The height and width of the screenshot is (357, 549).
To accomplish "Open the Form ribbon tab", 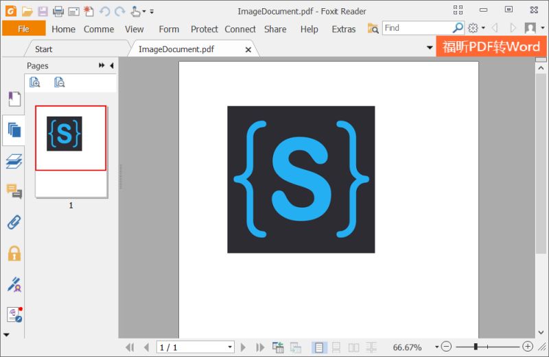I will pos(169,29).
